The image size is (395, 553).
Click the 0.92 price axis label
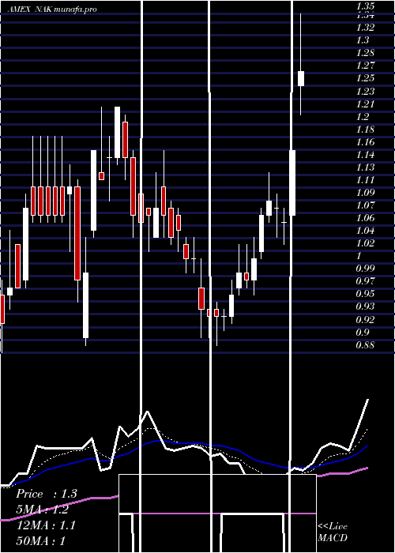point(365,320)
